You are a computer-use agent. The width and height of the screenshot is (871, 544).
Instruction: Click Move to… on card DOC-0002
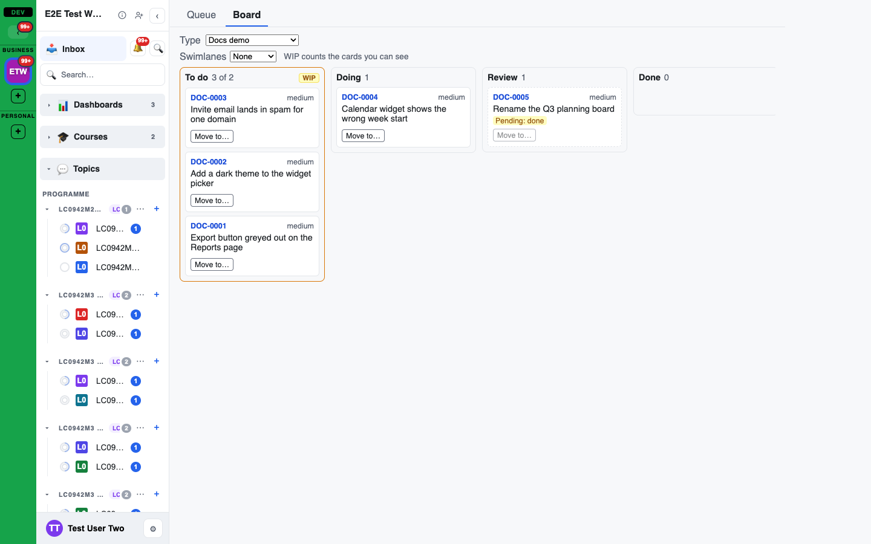point(212,201)
